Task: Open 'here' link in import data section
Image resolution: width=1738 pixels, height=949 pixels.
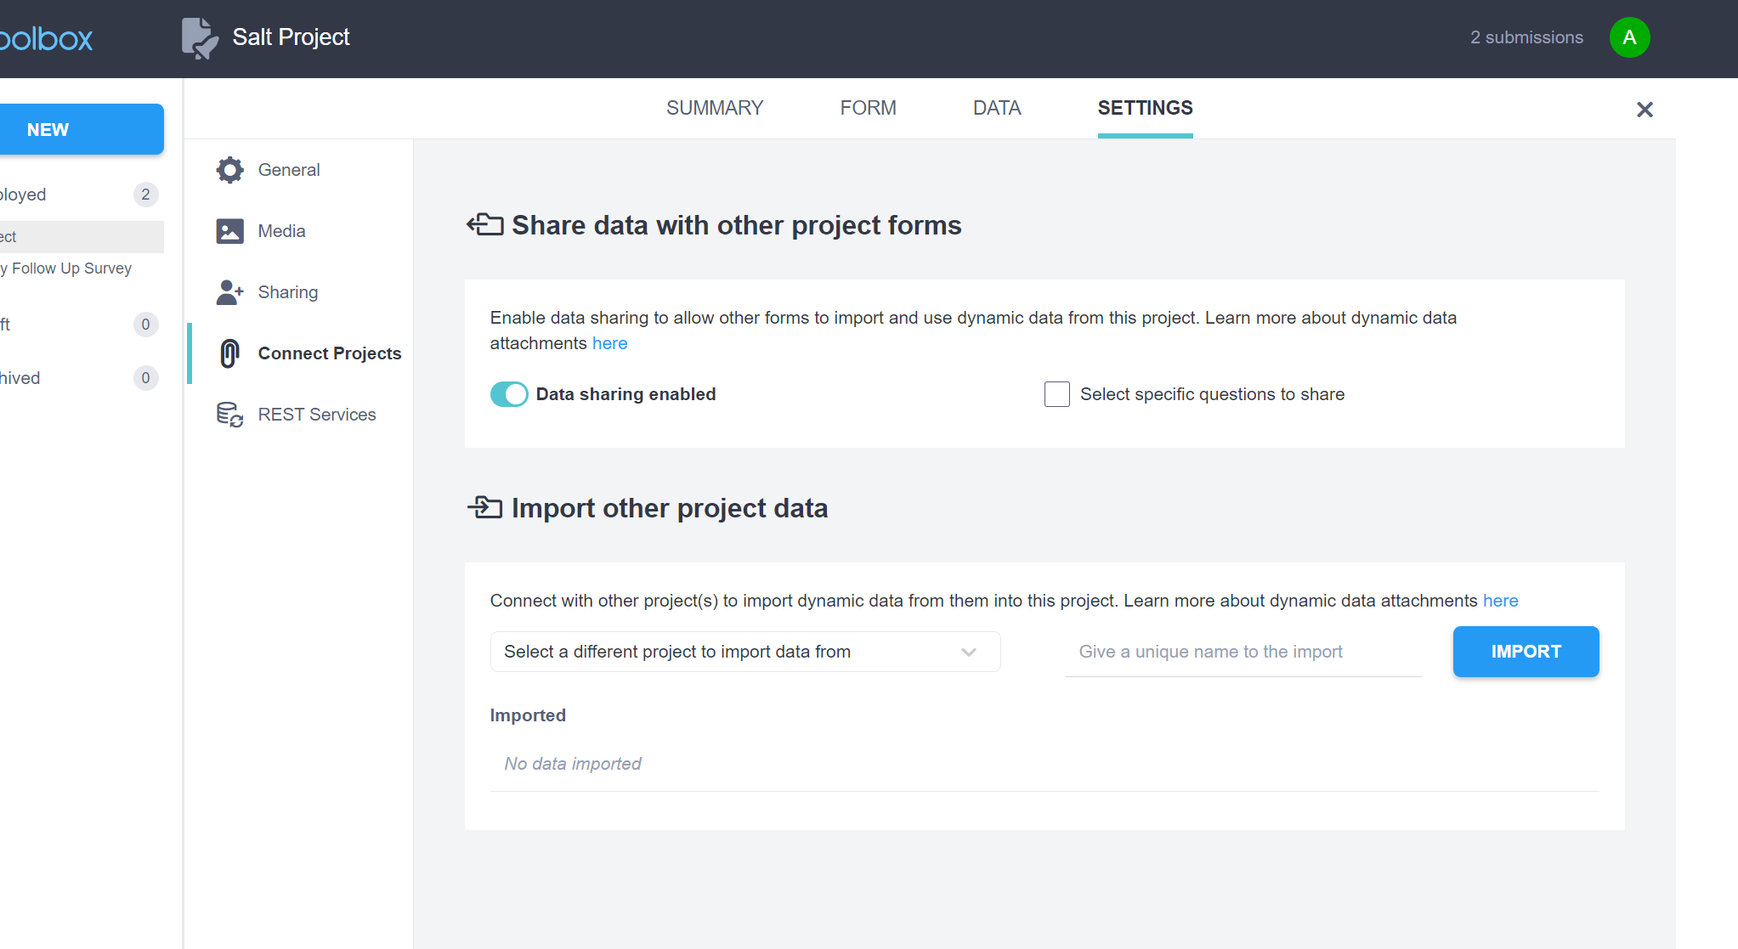Action: [x=1500, y=601]
